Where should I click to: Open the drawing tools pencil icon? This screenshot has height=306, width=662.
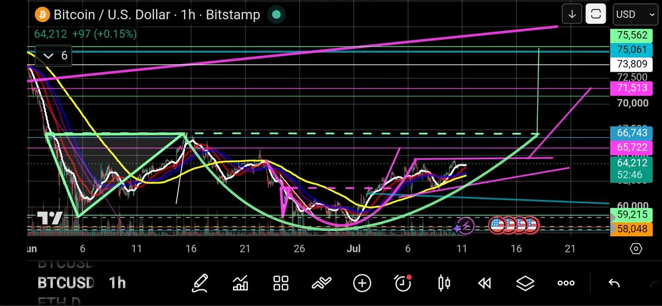click(x=200, y=283)
